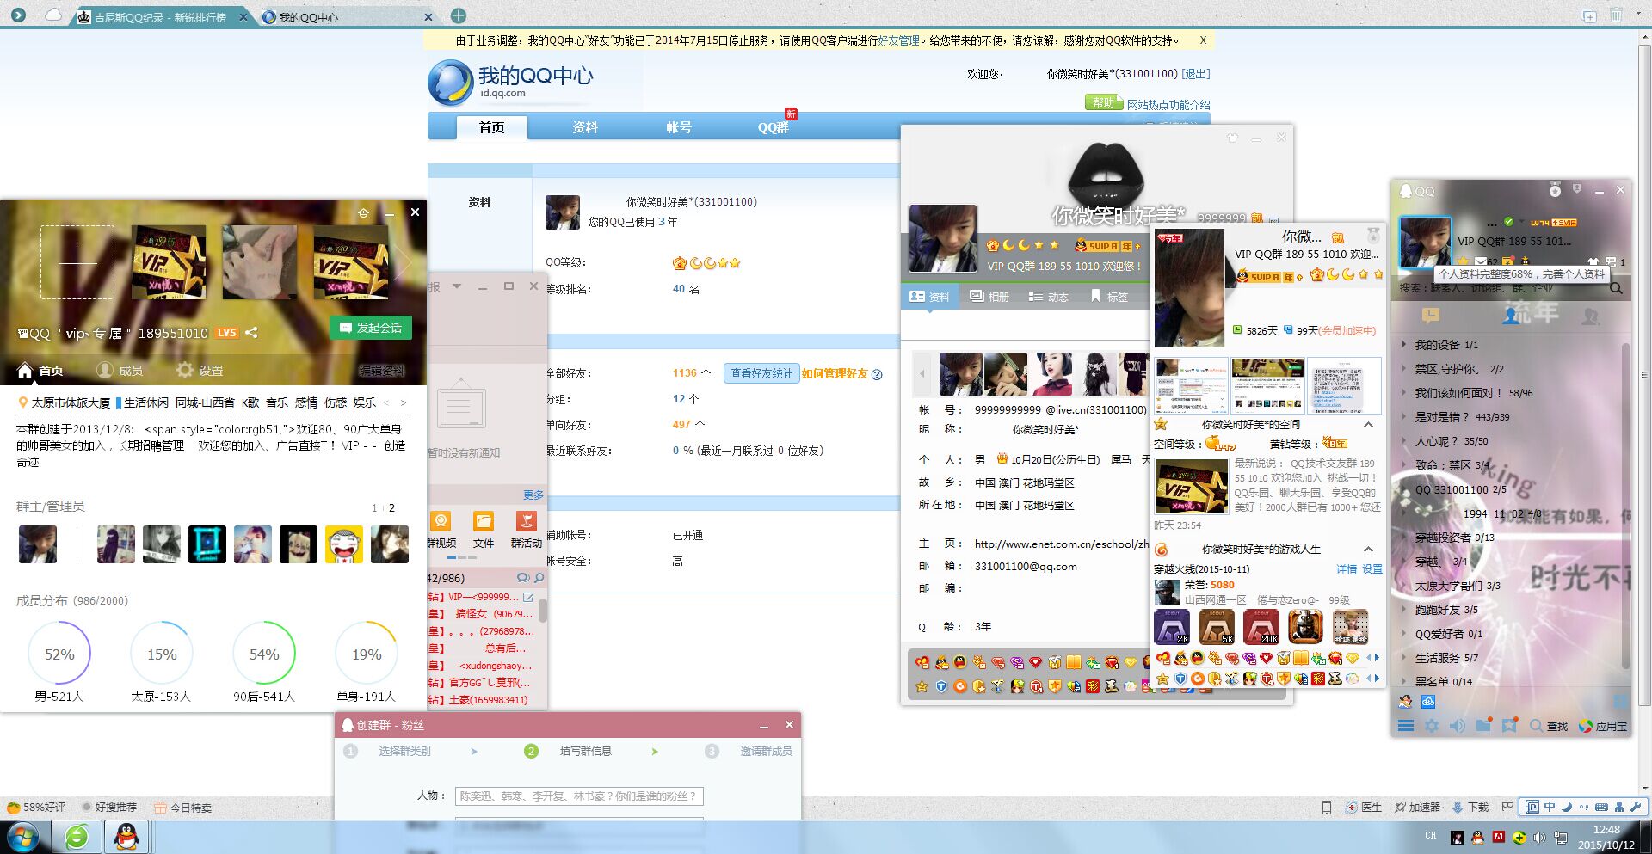Switch to 资料 tab on QQ center page
The height and width of the screenshot is (854, 1652).
click(x=585, y=127)
